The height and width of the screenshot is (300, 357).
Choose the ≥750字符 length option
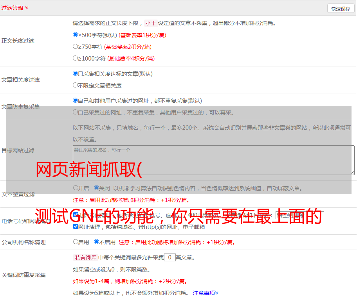[75, 46]
